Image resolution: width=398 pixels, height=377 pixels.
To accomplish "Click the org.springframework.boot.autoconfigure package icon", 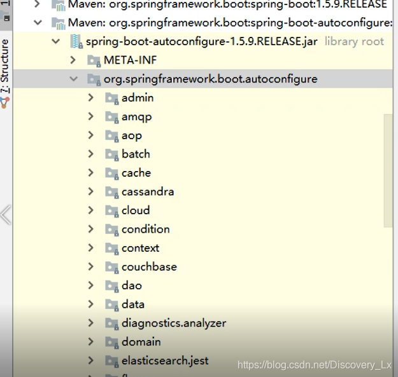I will click(94, 79).
